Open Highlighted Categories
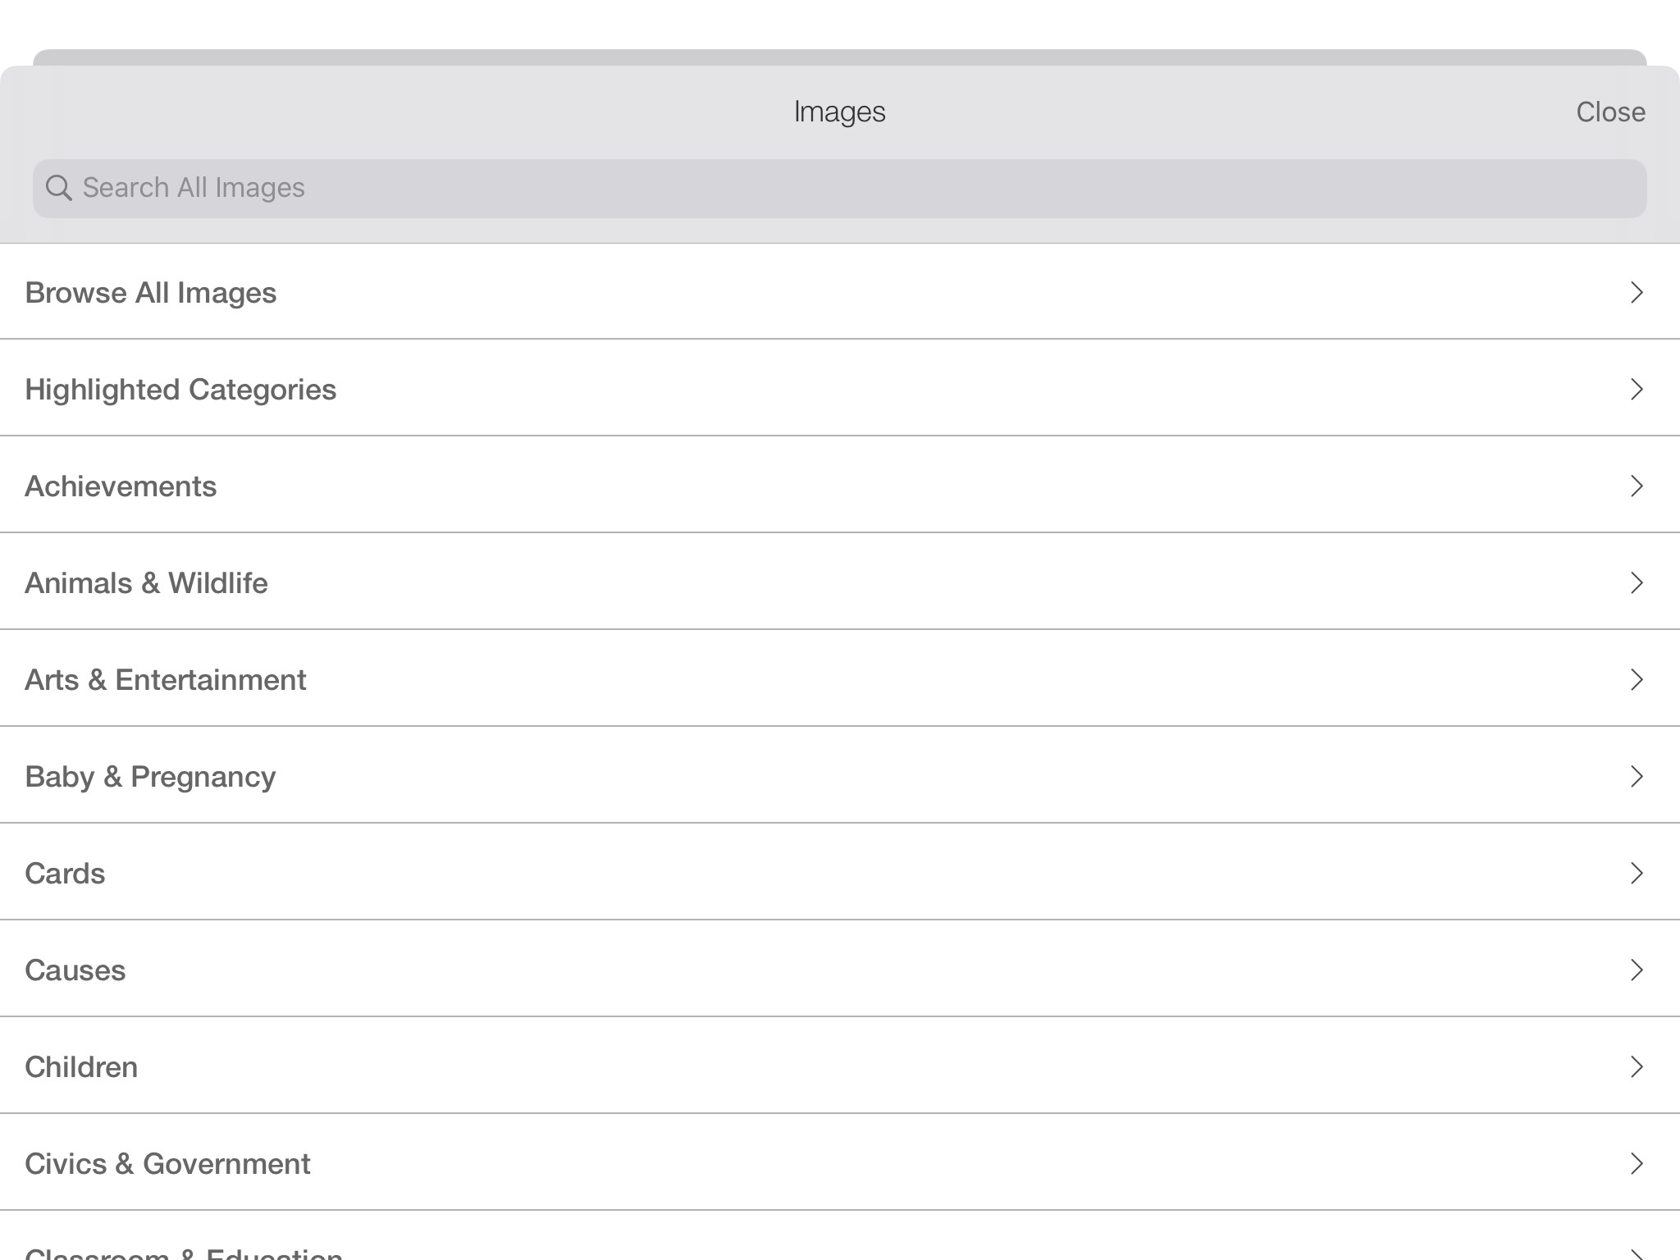The image size is (1680, 1260). 840,388
